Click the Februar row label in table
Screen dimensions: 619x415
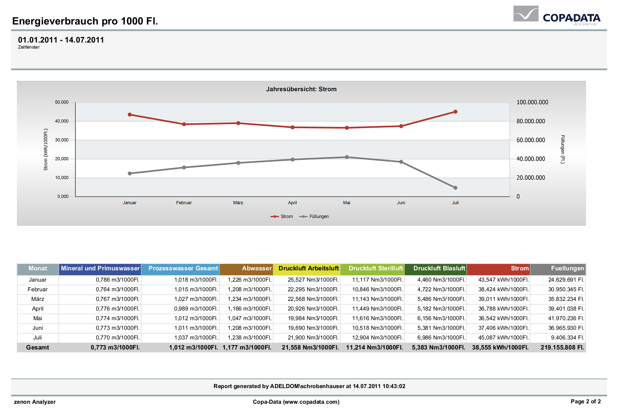pos(38,290)
